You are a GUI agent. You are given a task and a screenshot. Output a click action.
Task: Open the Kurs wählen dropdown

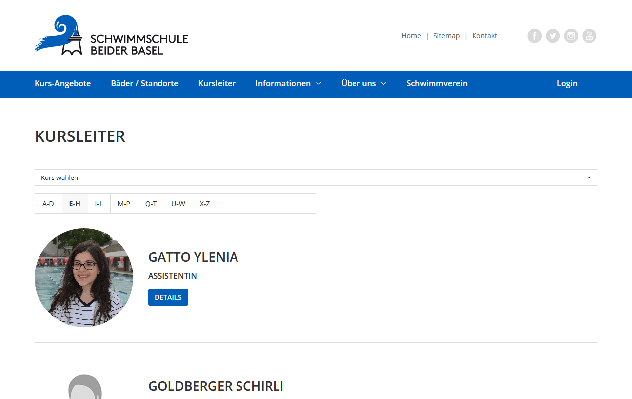[316, 177]
